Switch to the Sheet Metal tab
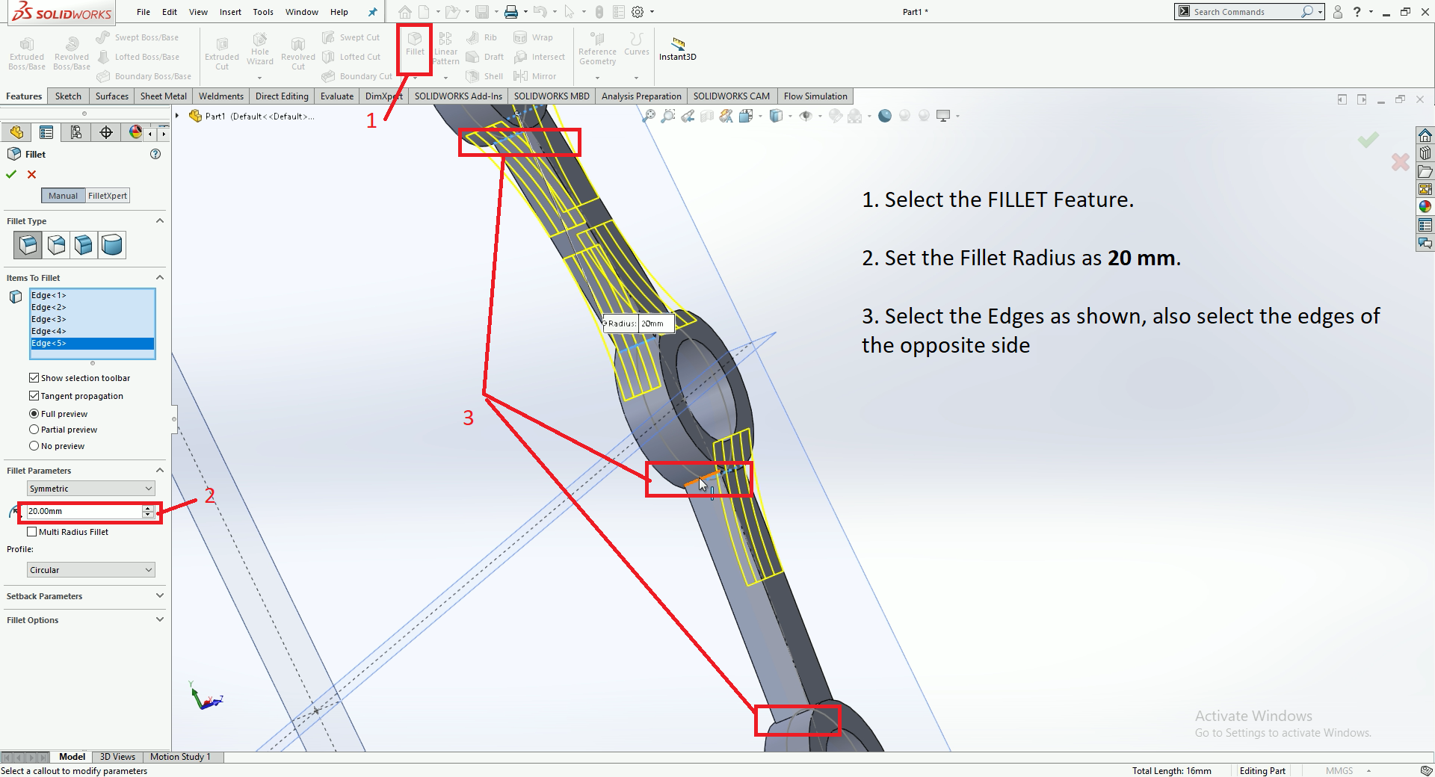The width and height of the screenshot is (1435, 777). (164, 96)
